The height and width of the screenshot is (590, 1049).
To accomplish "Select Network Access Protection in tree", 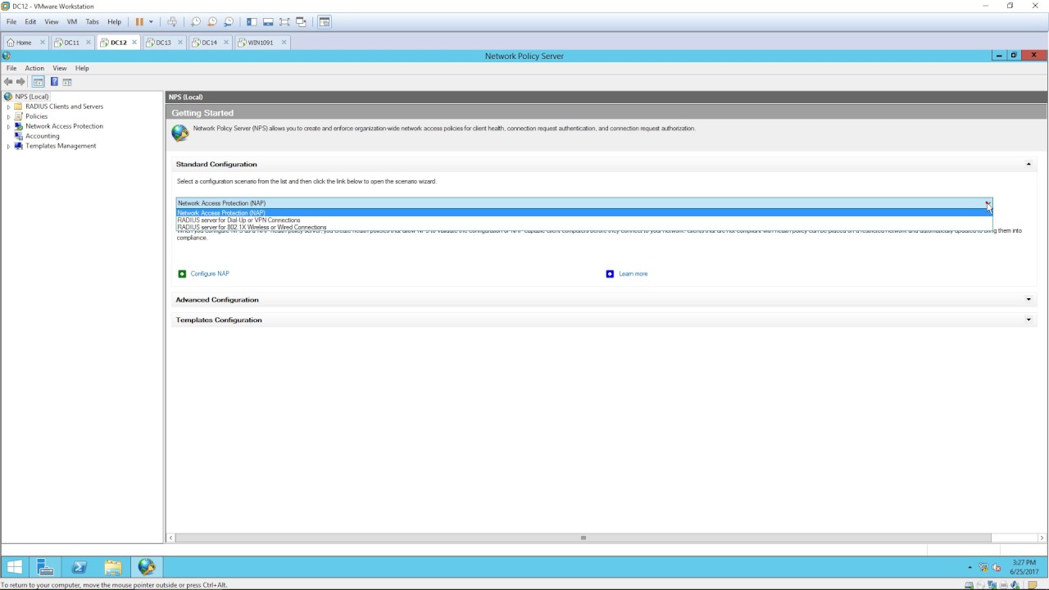I will coord(64,126).
